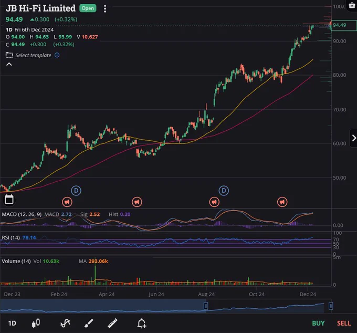The height and width of the screenshot is (333, 357).
Task: Click the MACD (12, 26, 9) indicator label
Action: pyautogui.click(x=22, y=214)
